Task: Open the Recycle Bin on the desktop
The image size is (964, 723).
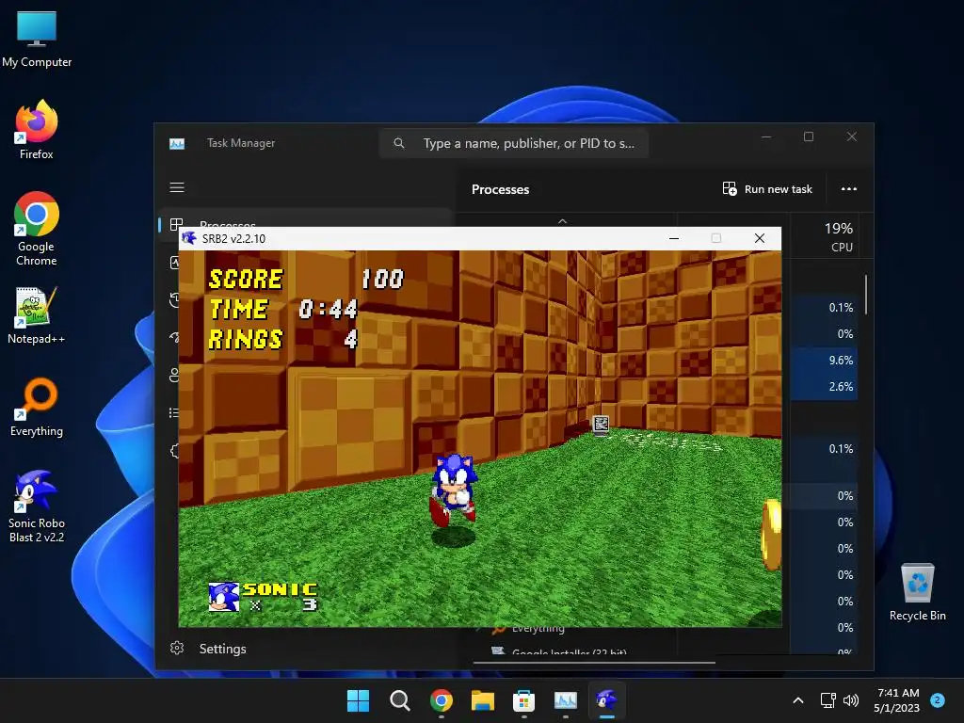Action: (x=917, y=591)
